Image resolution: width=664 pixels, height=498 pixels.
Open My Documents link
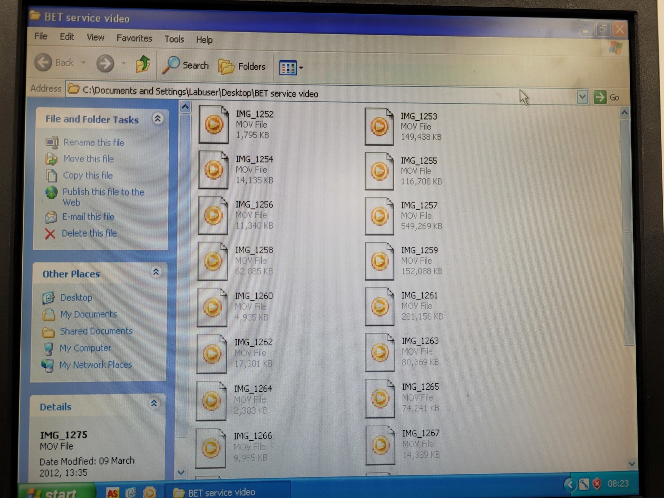(x=88, y=314)
